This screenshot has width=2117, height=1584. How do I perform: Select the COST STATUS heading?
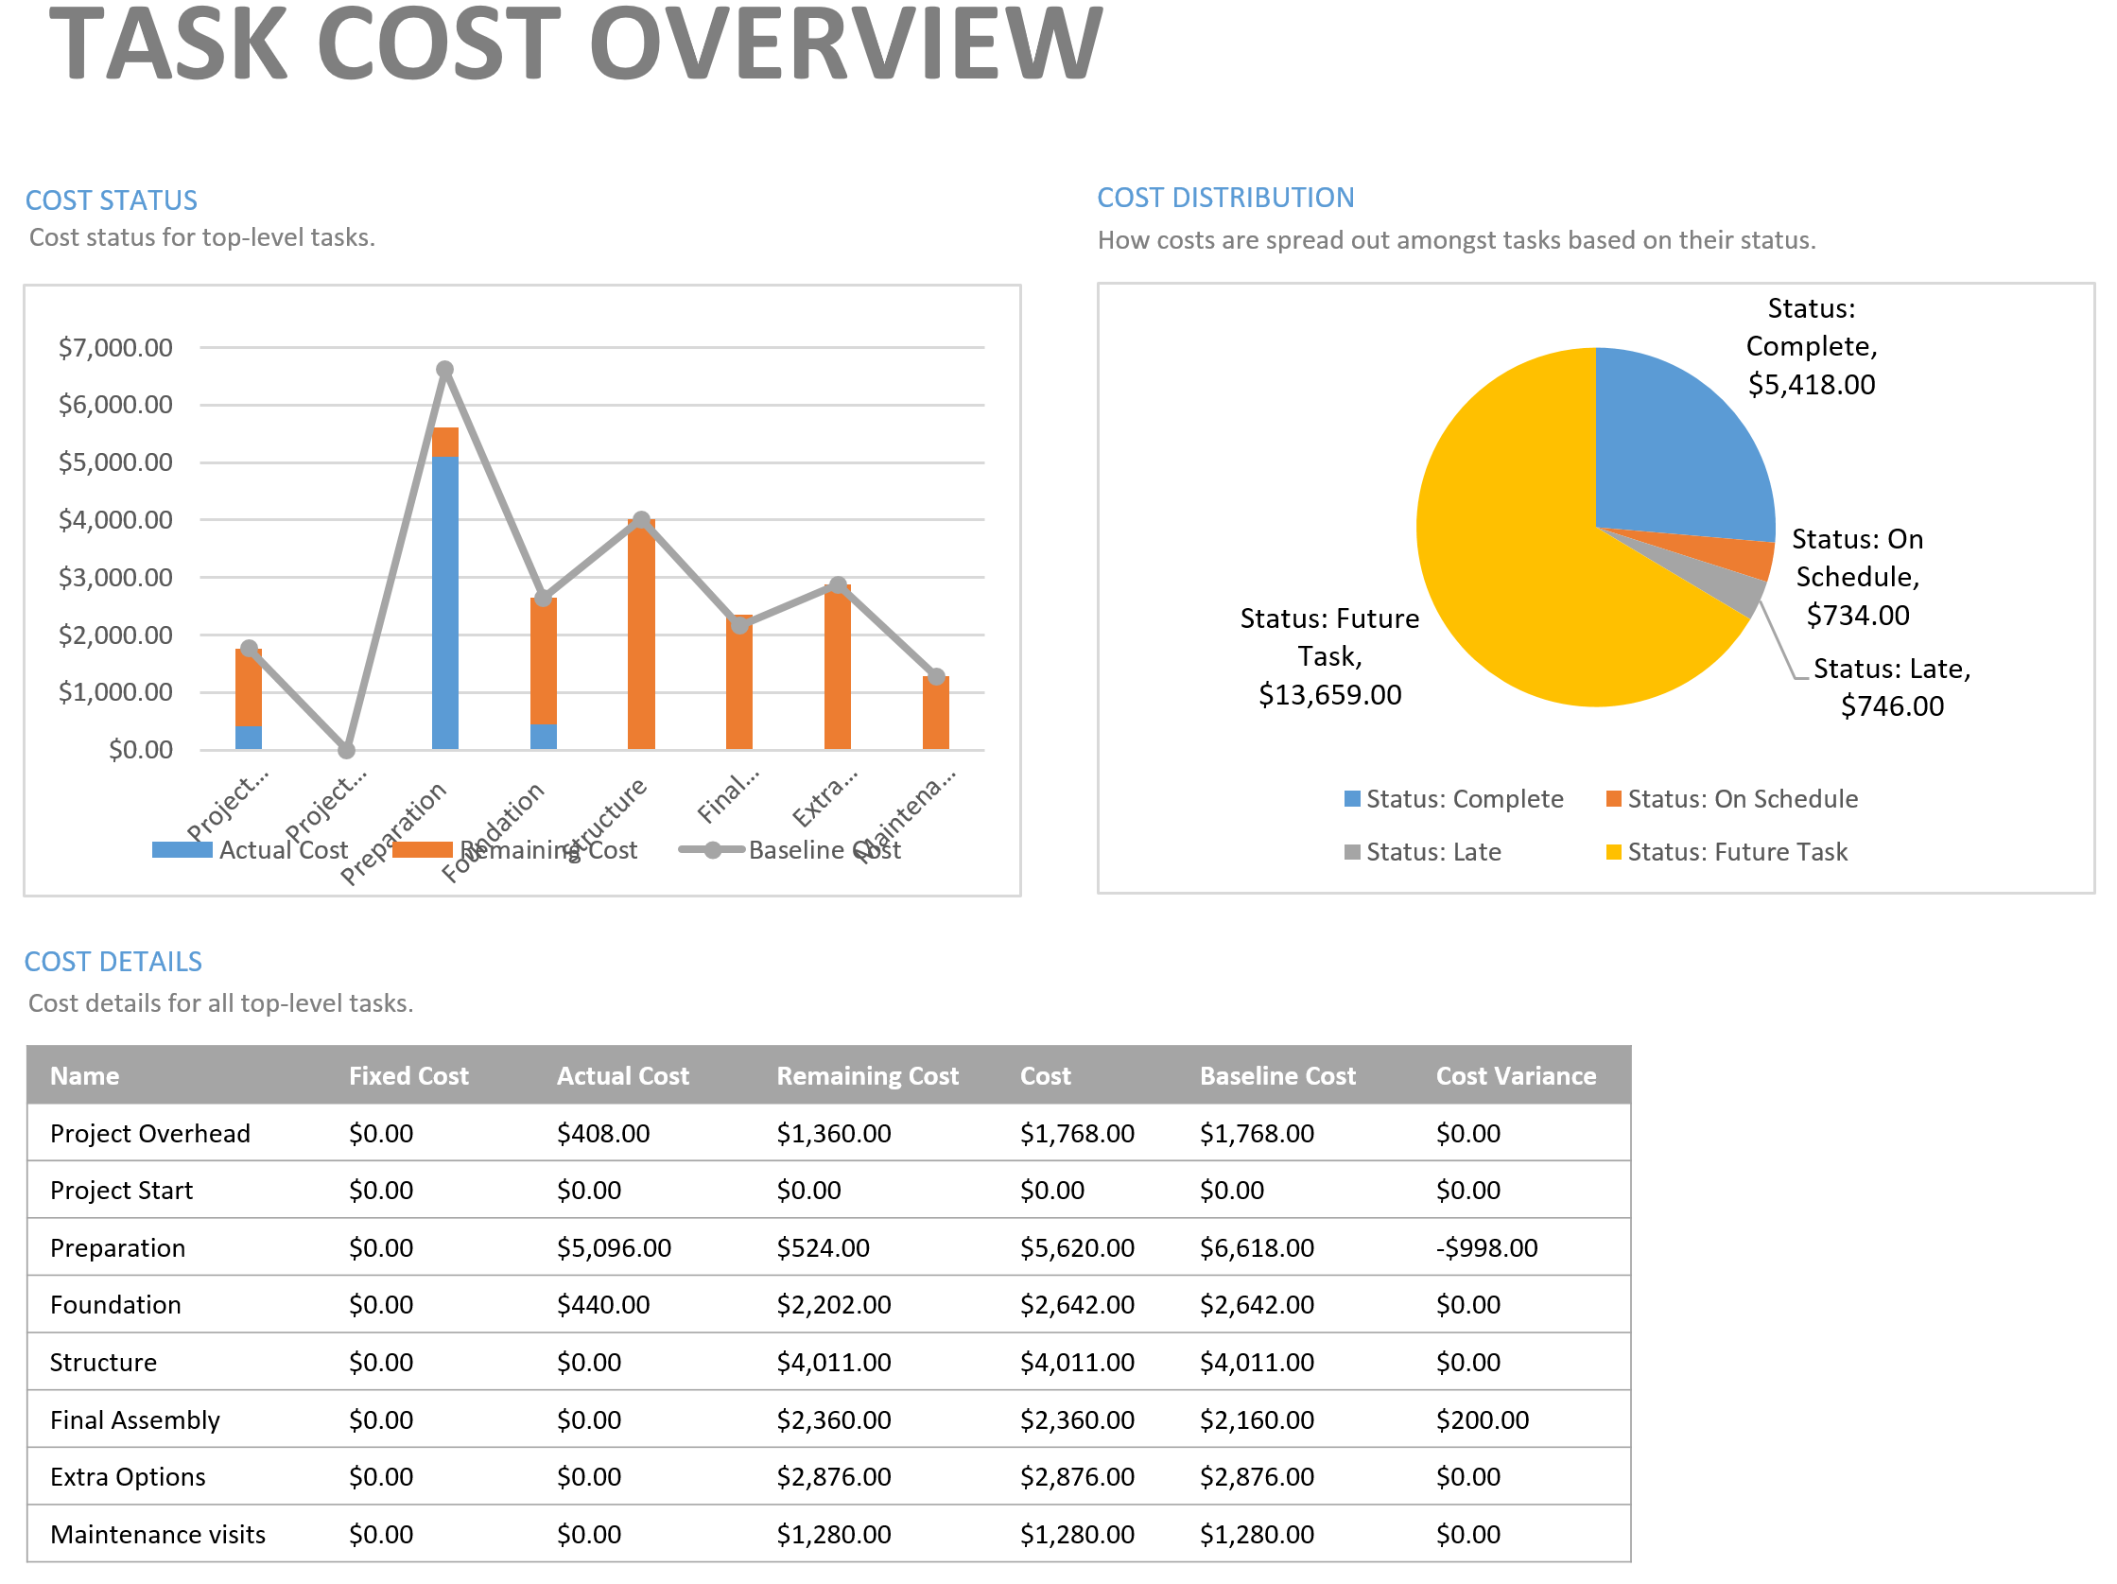point(111,200)
